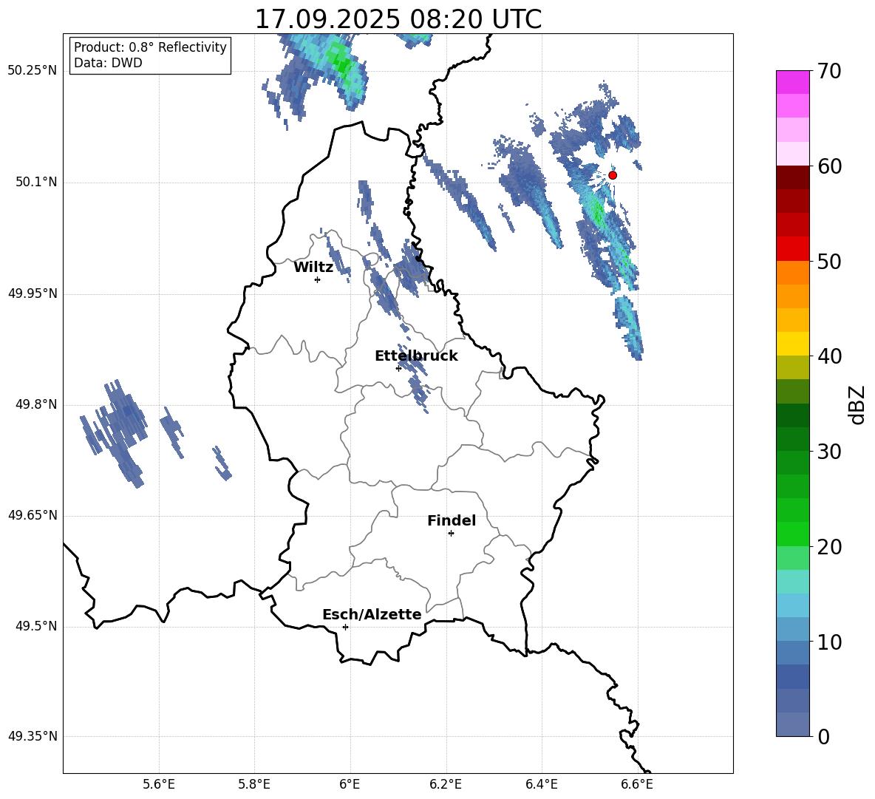Click the 5.8°E longitude label
The width and height of the screenshot is (875, 799).
pos(254,784)
